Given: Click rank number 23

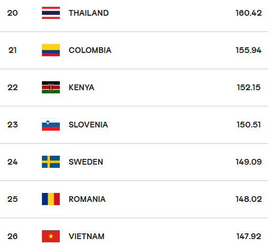Looking at the screenshot, I should [x=13, y=125].
